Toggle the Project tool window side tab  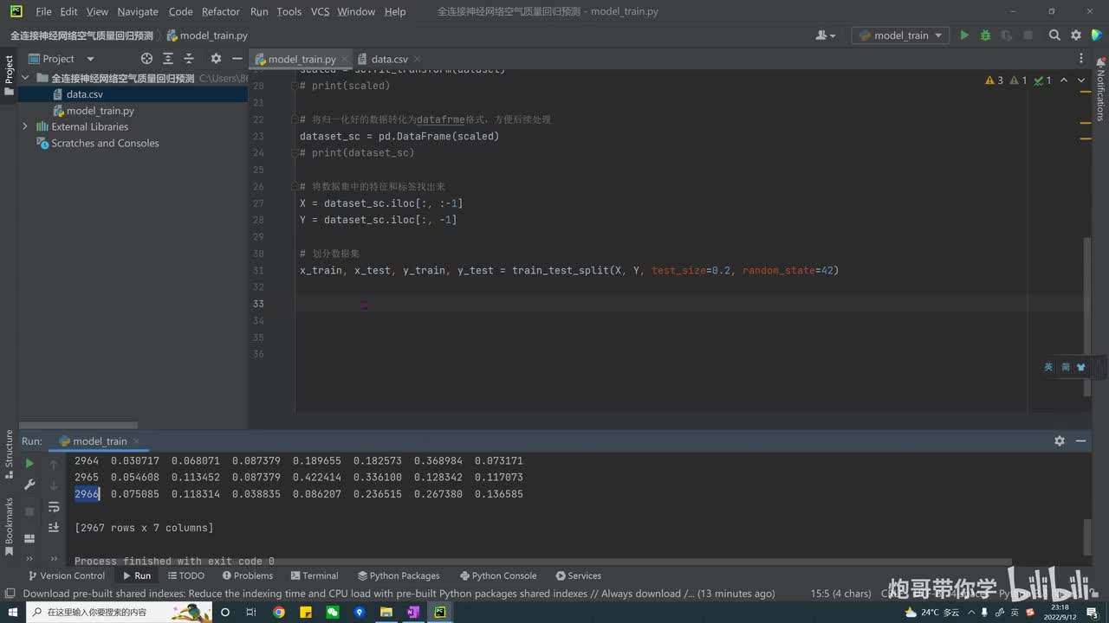(10, 76)
